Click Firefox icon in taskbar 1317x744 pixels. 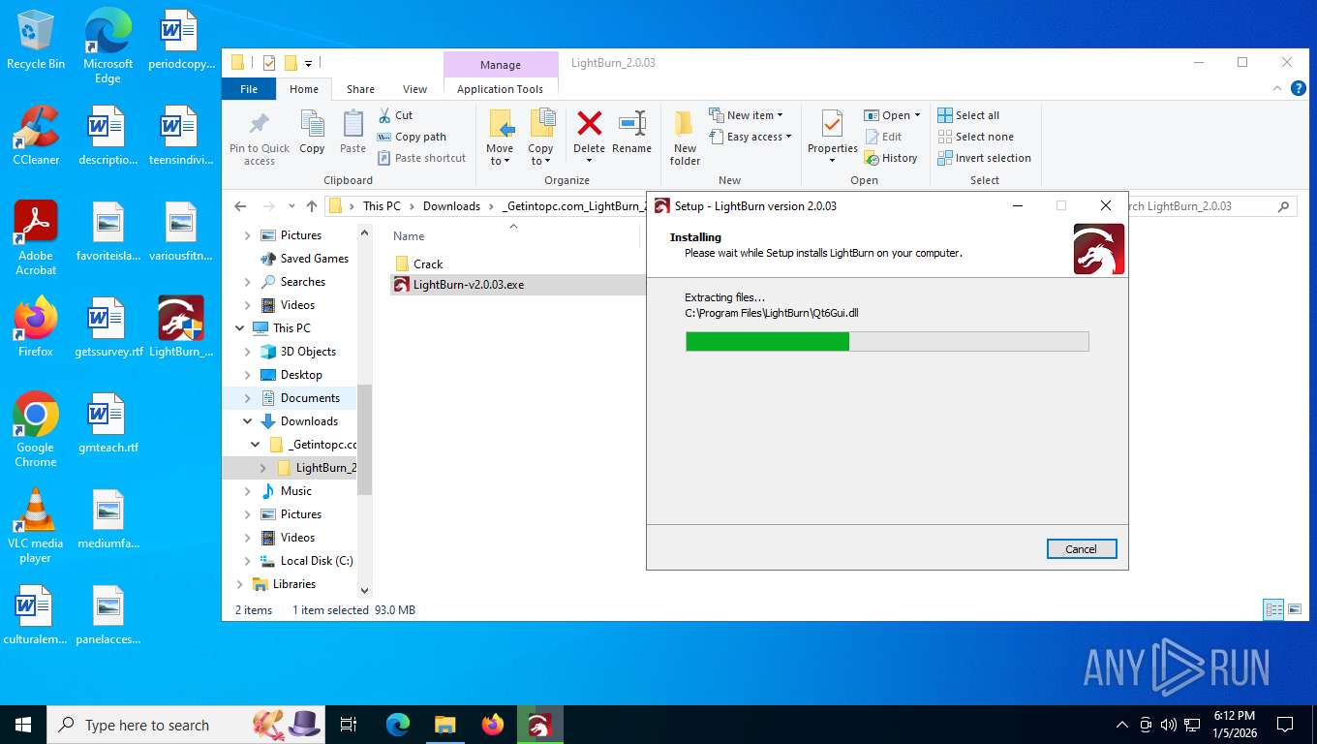pyautogui.click(x=493, y=725)
